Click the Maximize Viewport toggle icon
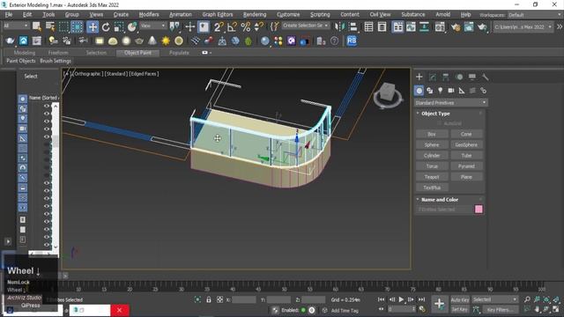564x317 pixels. click(x=556, y=309)
